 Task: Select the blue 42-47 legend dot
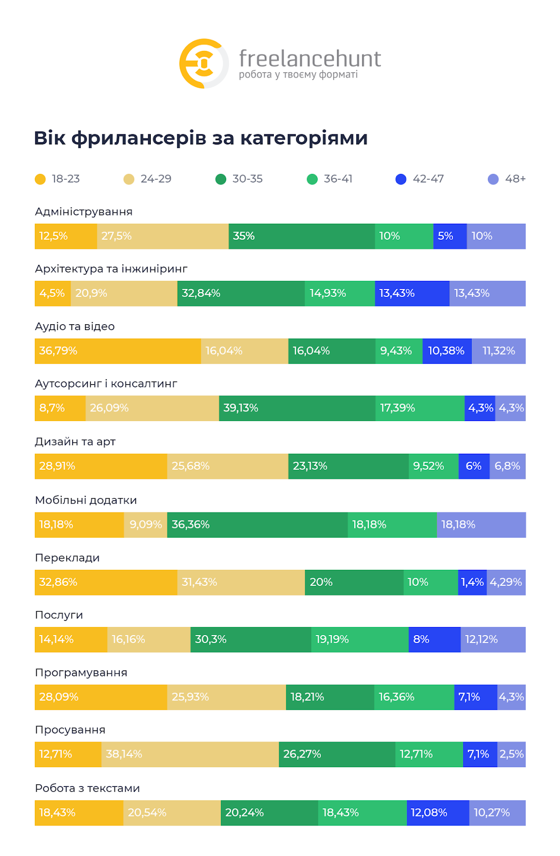coord(401,179)
